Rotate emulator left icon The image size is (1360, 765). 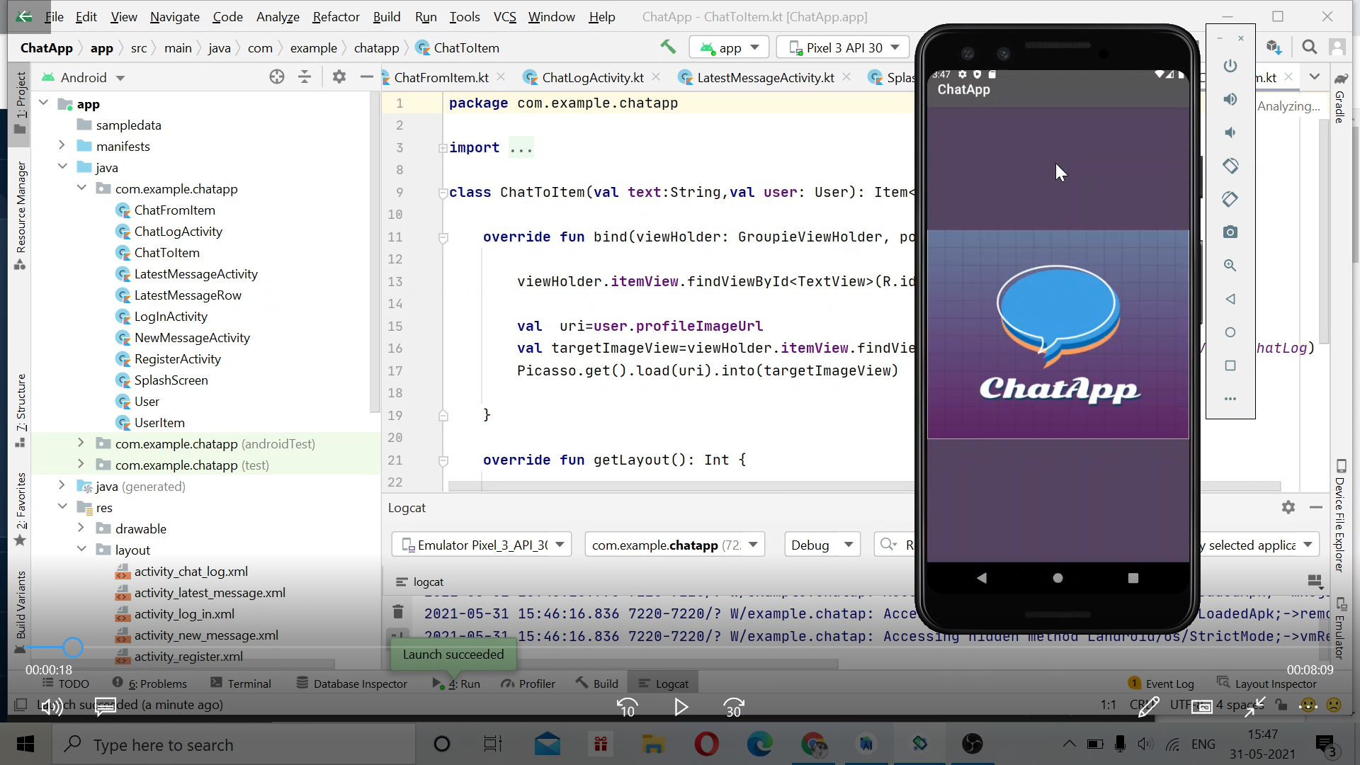(1230, 166)
